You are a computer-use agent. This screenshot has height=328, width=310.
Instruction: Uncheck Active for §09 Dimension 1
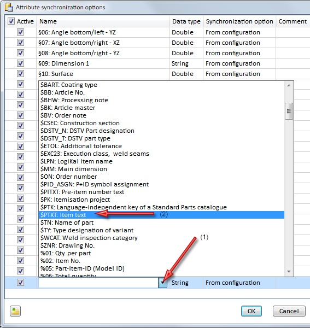(20, 63)
